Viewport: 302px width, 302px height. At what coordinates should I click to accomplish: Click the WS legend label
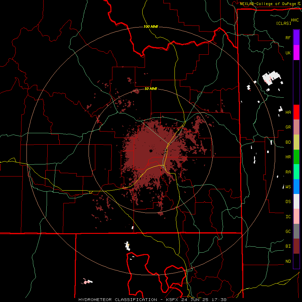[x=288, y=187]
